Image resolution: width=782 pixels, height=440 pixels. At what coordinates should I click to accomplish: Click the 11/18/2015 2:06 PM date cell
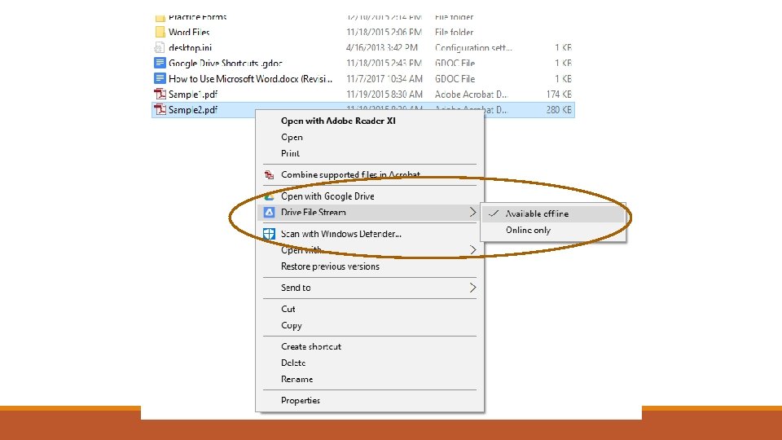(384, 32)
